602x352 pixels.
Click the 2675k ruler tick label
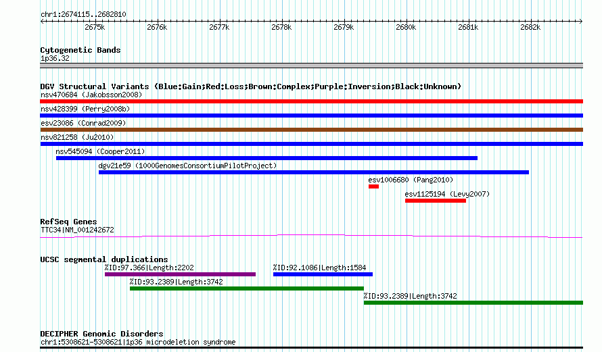click(95, 27)
